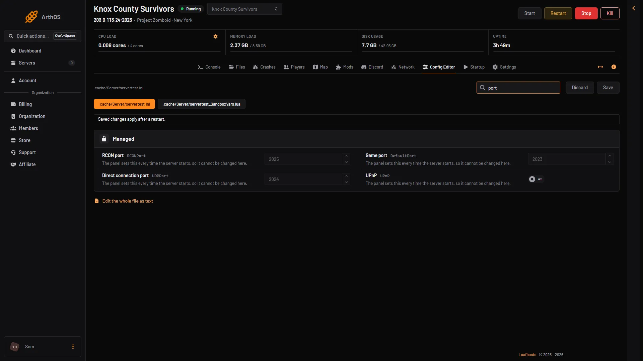Open the Discord tab
Viewport: 643px width, 361px height.
(372, 67)
